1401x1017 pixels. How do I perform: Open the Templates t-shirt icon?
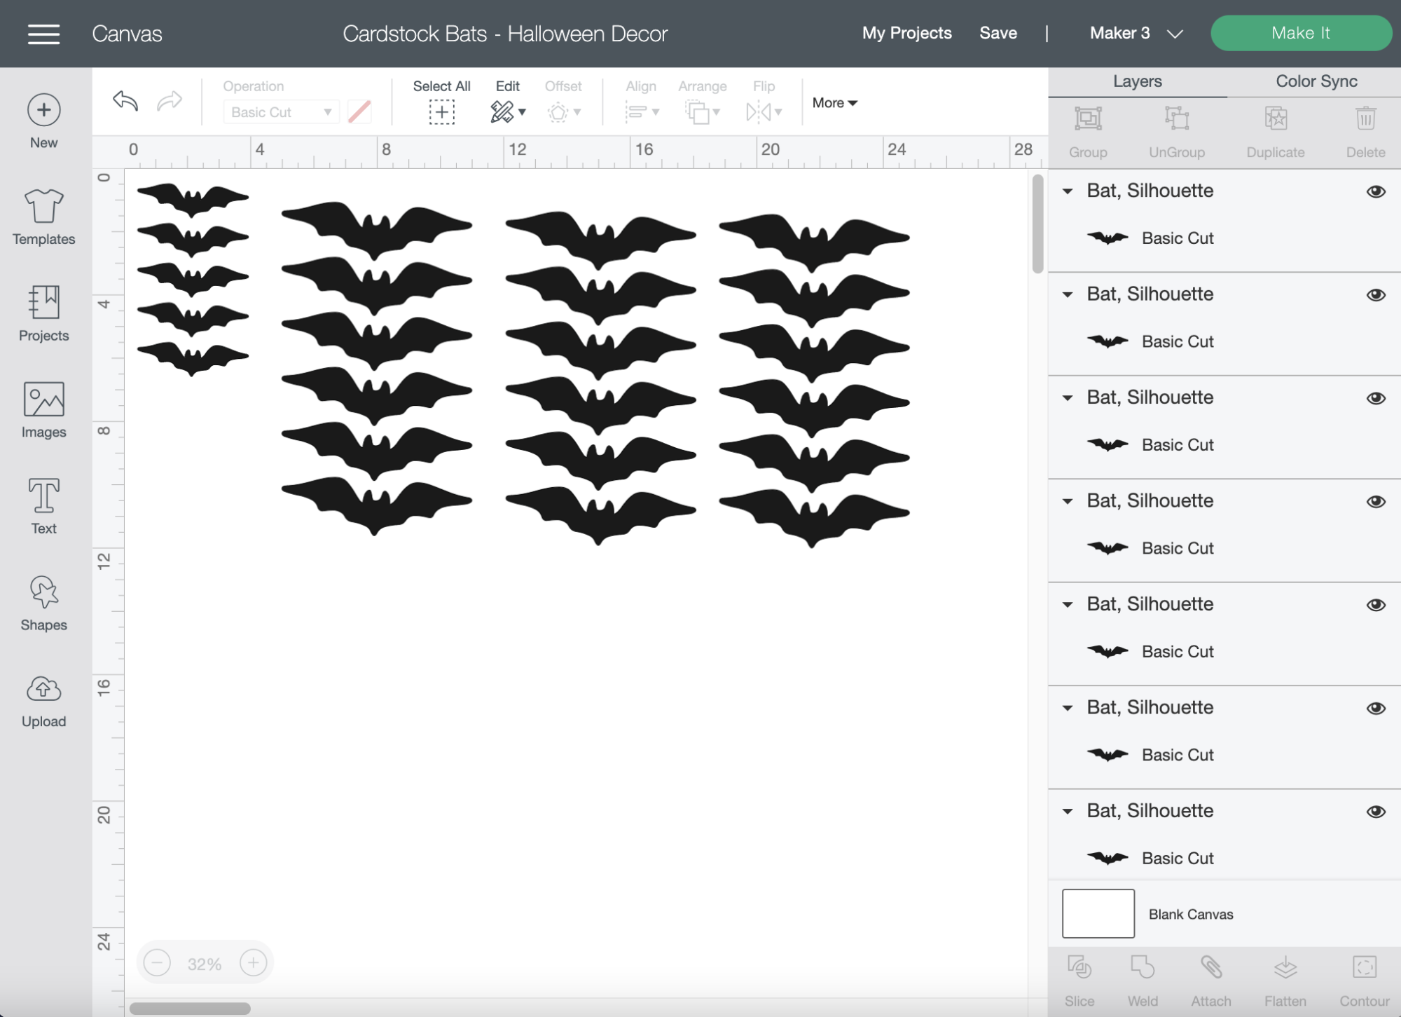point(43,206)
